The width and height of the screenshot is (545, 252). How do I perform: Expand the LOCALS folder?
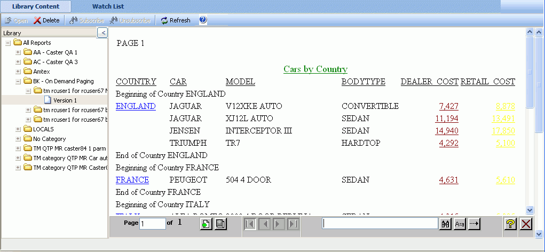[x=18, y=129]
